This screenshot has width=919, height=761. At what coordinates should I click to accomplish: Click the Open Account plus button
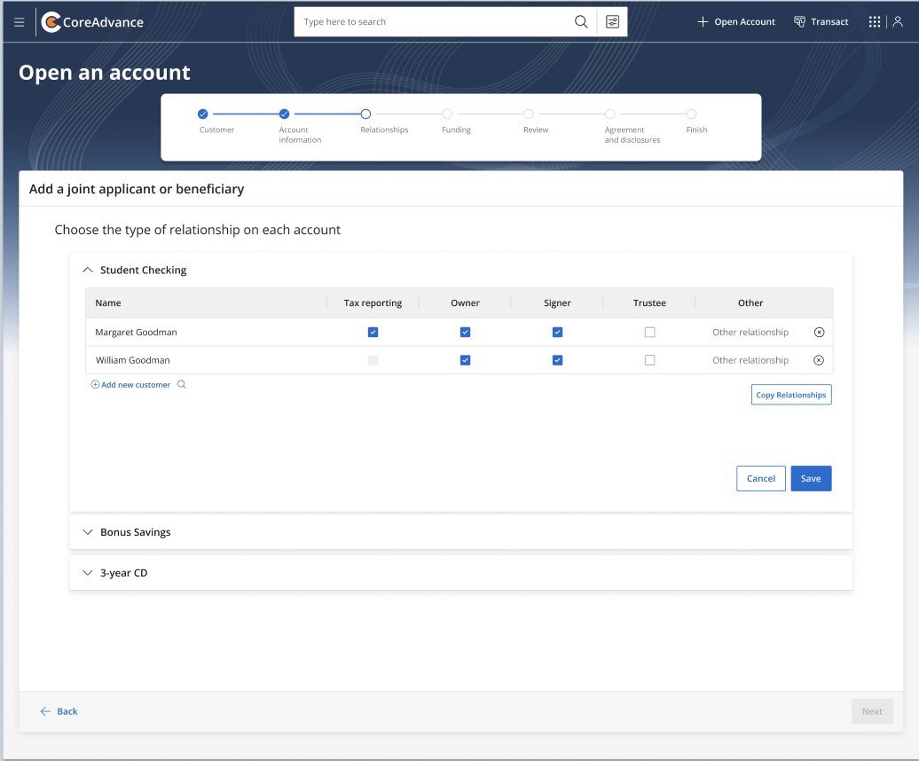point(735,21)
